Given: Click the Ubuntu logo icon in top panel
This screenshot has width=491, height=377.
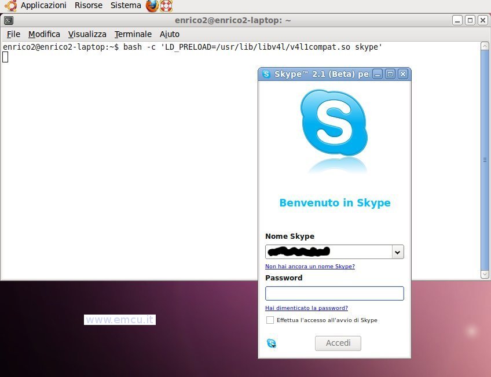Looking at the screenshot, I should click(x=11, y=6).
